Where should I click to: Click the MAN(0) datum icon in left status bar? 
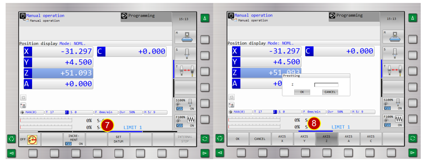[22, 112]
